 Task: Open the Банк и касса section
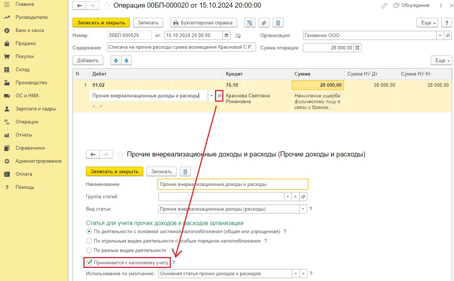pyautogui.click(x=30, y=30)
